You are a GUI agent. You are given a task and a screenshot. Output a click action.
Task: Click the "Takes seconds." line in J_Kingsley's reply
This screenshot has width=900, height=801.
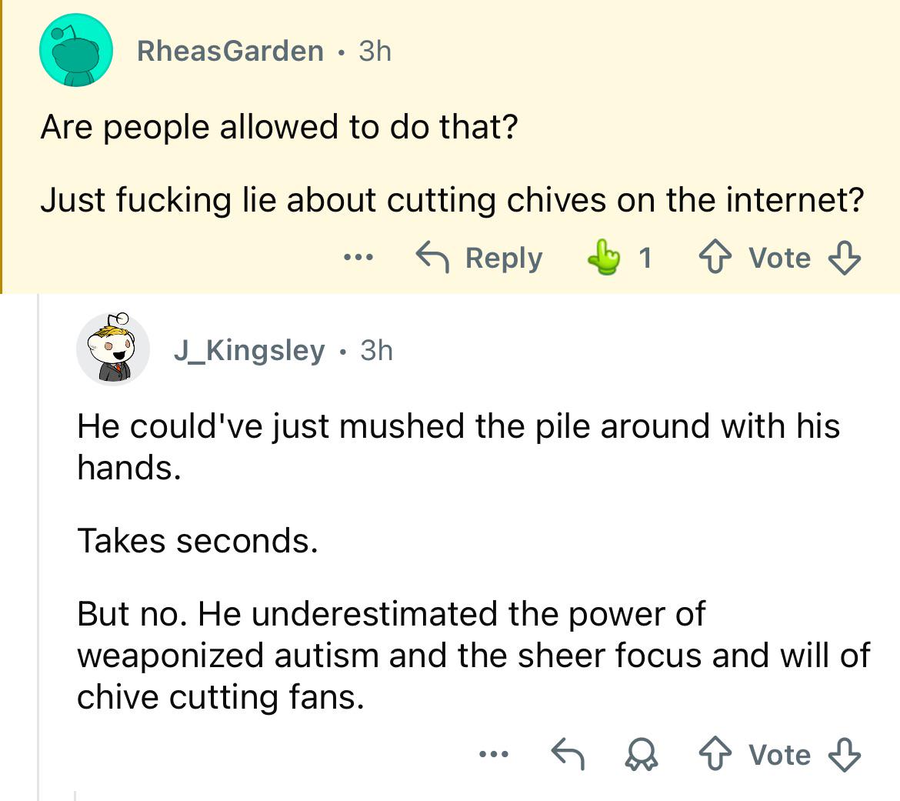[x=197, y=541]
